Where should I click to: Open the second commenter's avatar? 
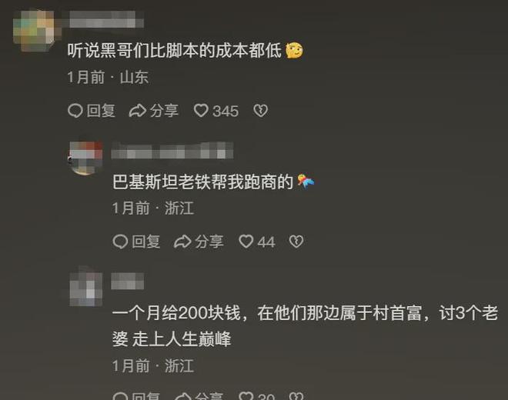pos(86,158)
